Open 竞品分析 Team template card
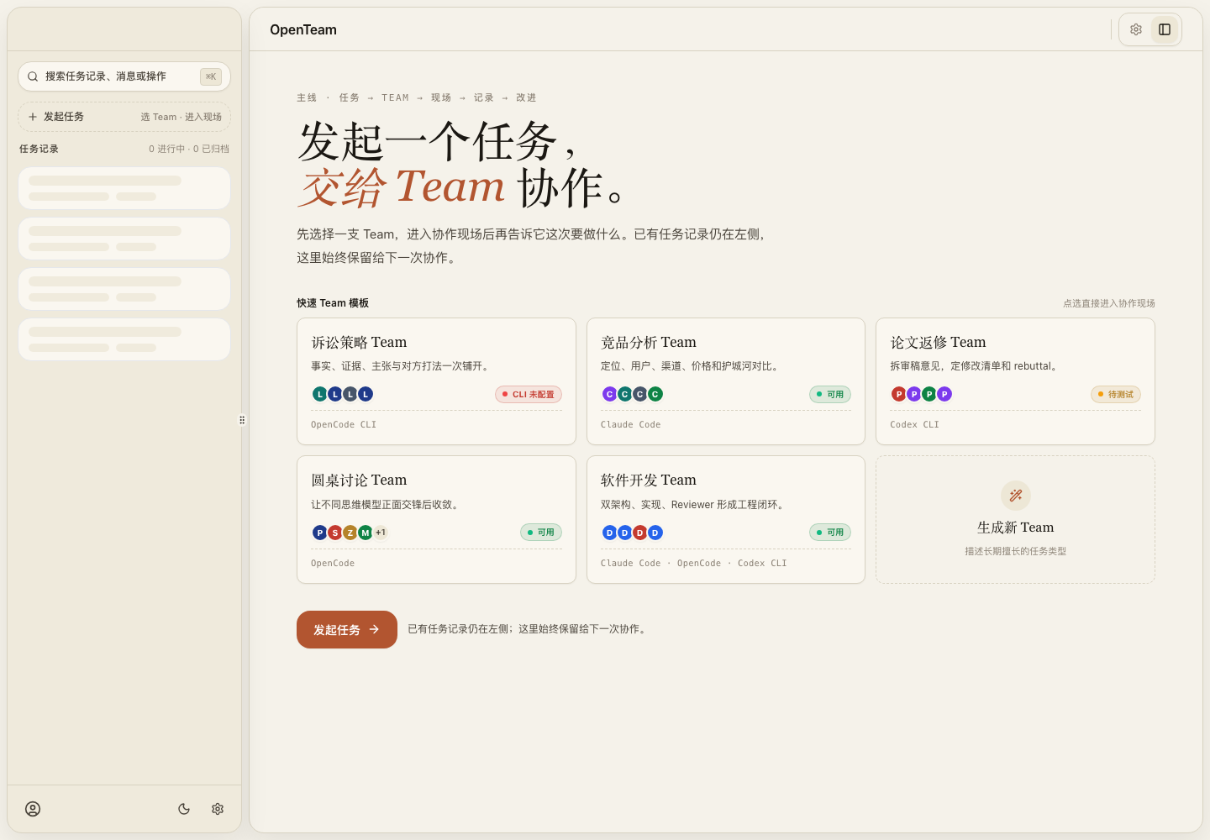 [726, 381]
